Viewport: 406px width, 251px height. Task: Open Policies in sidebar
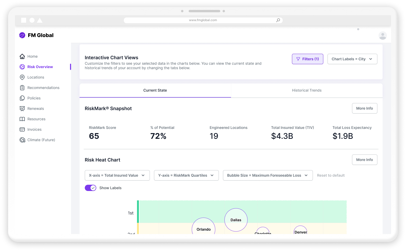click(34, 98)
